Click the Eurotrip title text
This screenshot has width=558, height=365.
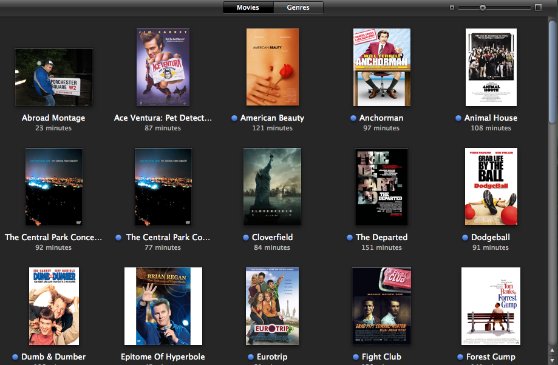(x=272, y=357)
